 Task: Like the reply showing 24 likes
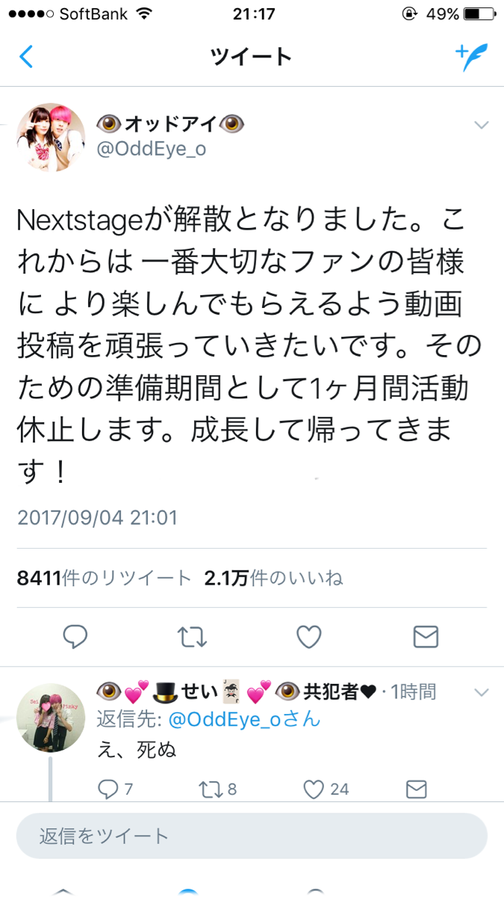coord(326,789)
